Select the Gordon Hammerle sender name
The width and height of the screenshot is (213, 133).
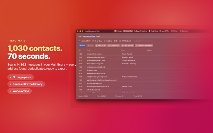[x=128, y=61]
